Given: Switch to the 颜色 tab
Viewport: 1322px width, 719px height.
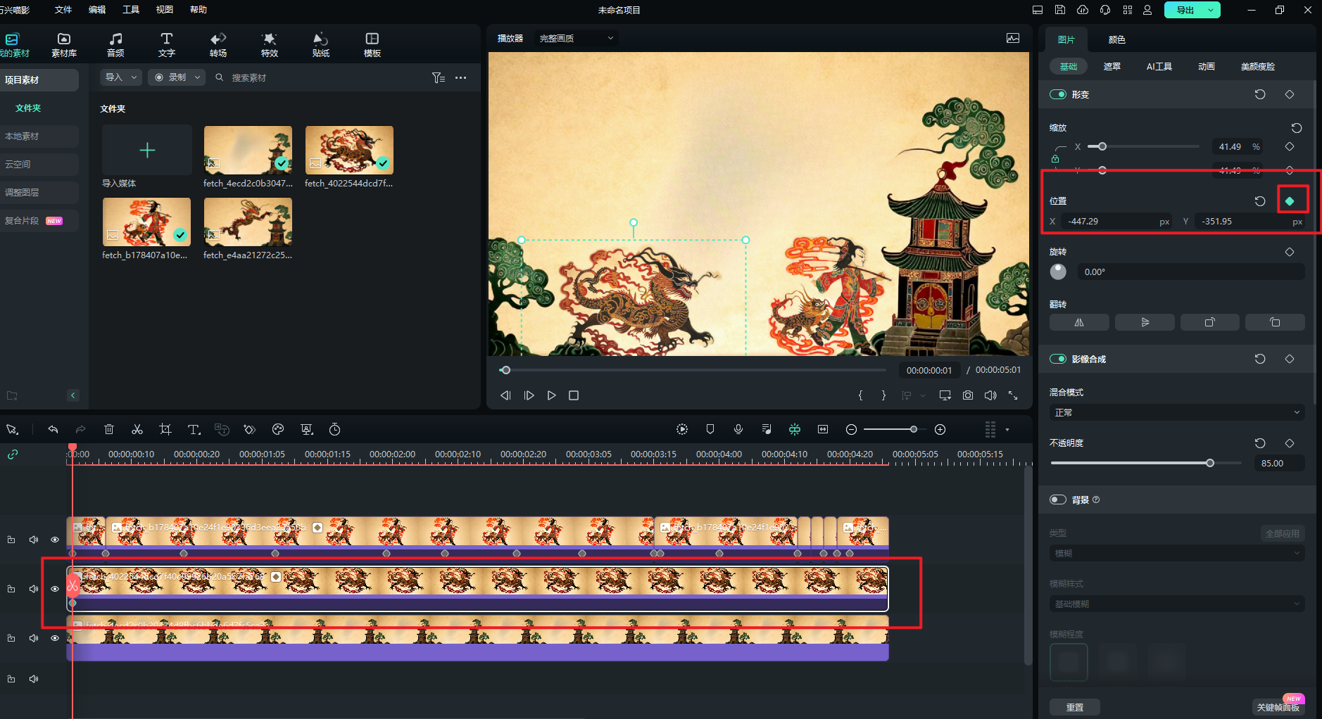Looking at the screenshot, I should (x=1116, y=39).
